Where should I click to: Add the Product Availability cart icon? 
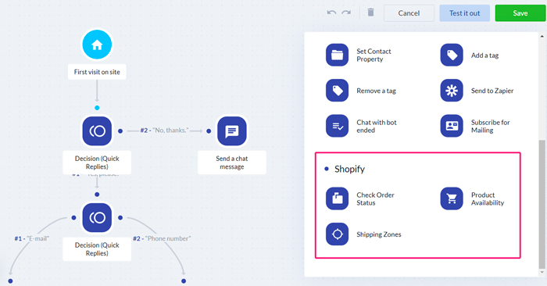coord(452,198)
